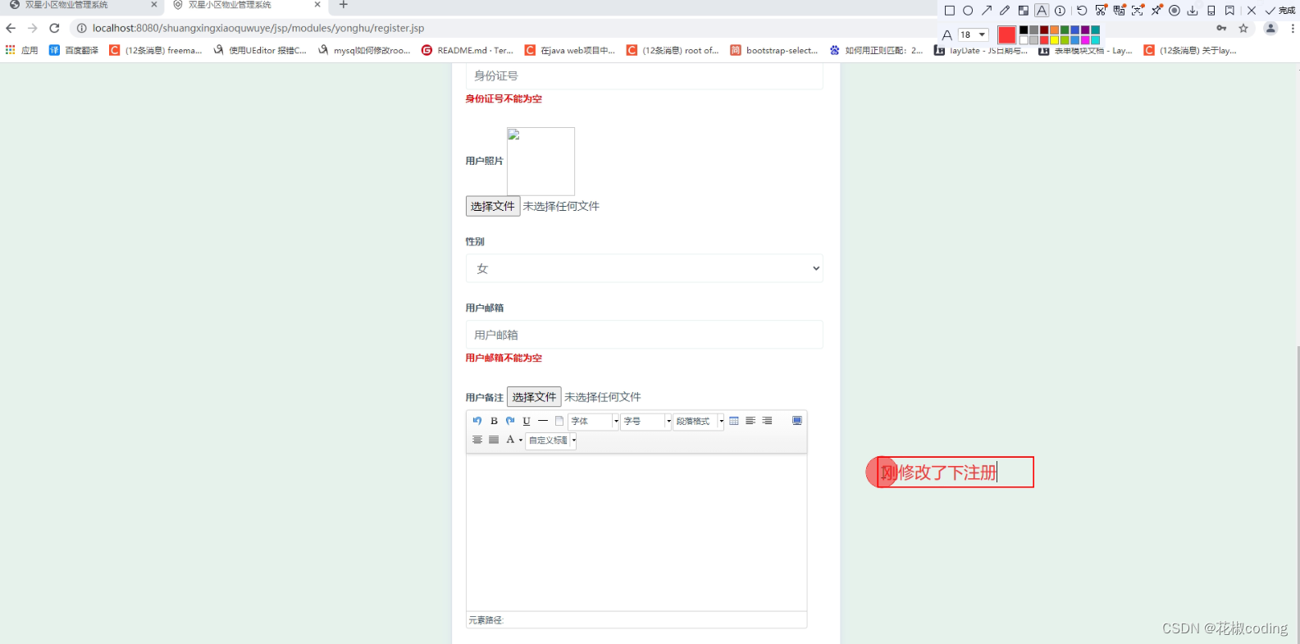Go back in browser
1300x644 pixels.
coord(11,28)
